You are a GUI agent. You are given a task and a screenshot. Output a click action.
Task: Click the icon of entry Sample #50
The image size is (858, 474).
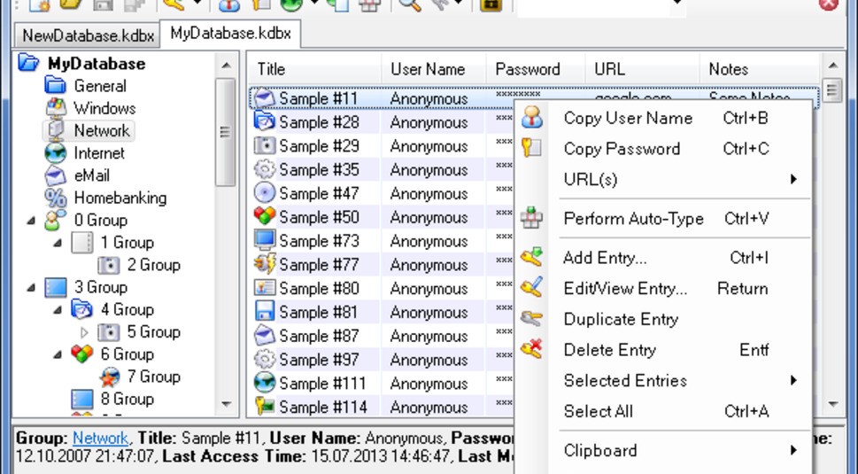coord(264,217)
